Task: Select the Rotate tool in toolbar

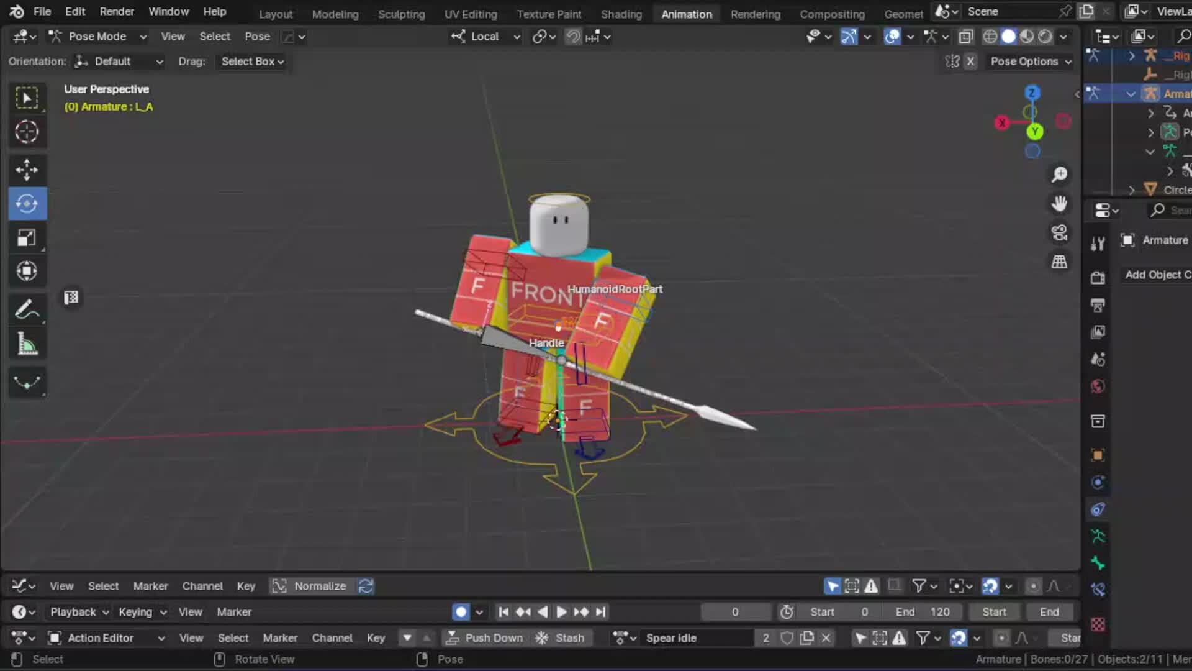Action: [x=27, y=204]
